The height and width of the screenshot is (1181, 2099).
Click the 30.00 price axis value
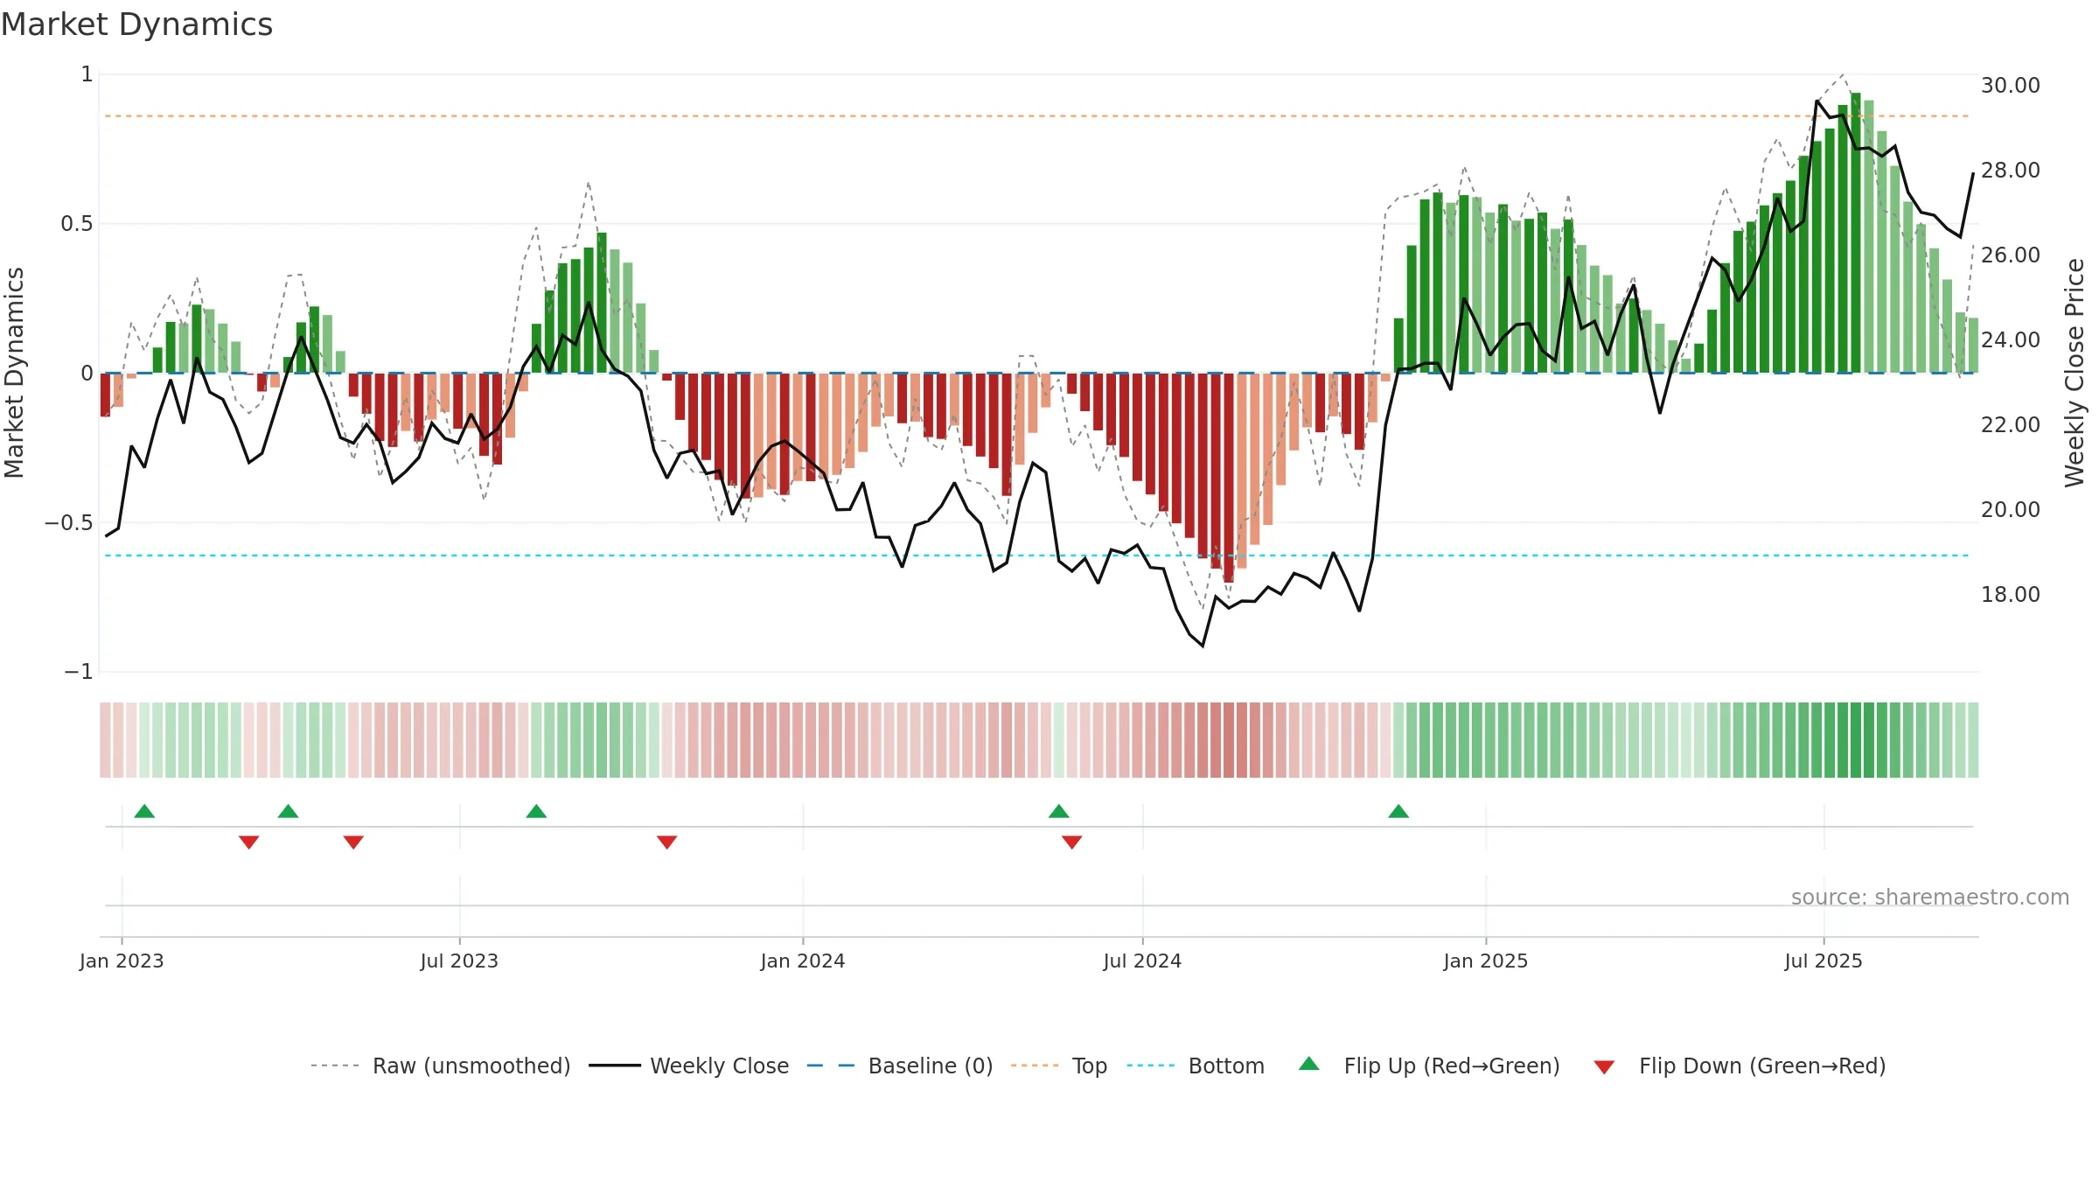2011,86
